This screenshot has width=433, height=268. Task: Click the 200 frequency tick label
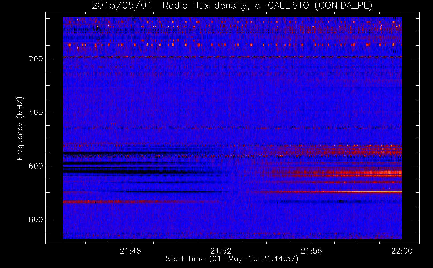[36, 59]
